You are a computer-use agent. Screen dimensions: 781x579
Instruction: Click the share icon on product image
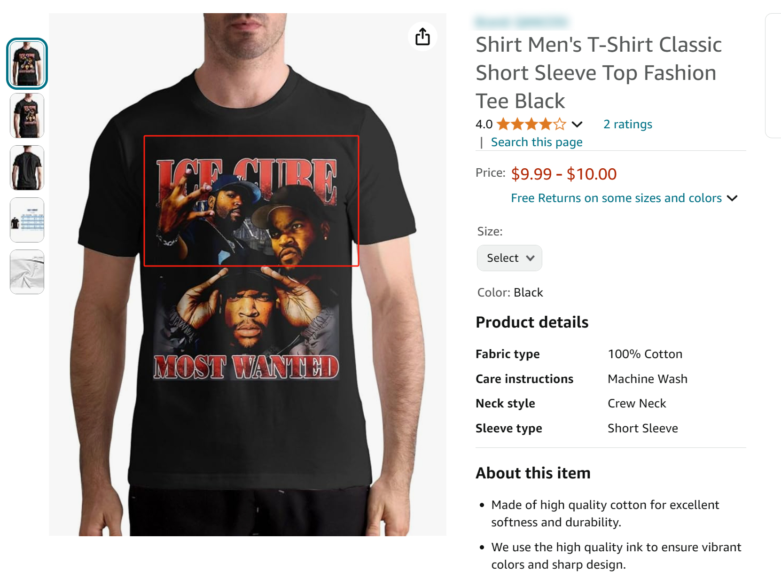(422, 37)
